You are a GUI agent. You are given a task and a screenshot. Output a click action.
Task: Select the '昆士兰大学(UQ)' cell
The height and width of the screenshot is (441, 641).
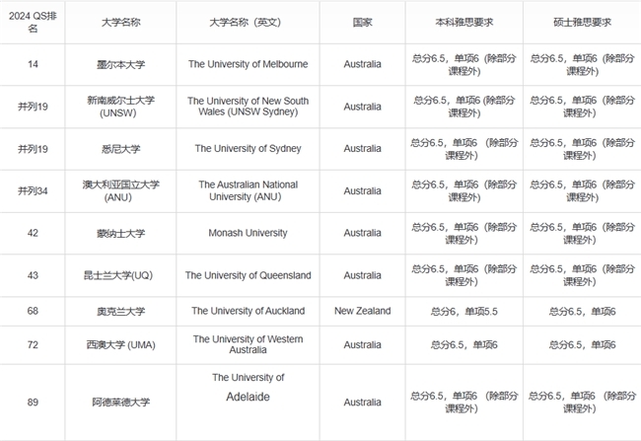pos(120,275)
